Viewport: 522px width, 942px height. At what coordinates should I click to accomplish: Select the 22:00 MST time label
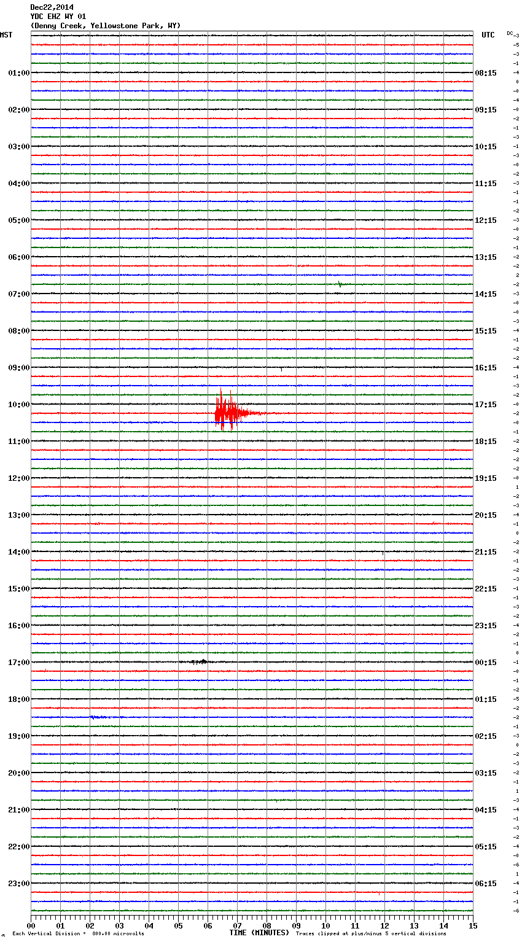(x=19, y=847)
